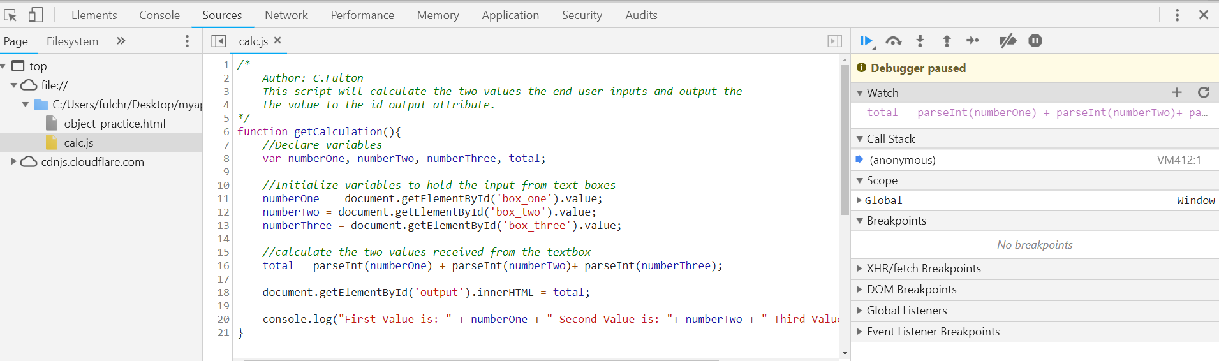Click the editor scrollbar up arrow
1219x361 pixels.
point(845,59)
